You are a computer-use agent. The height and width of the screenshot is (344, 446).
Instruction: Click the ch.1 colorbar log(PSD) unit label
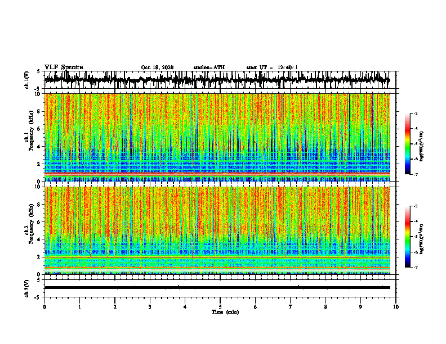(x=422, y=147)
